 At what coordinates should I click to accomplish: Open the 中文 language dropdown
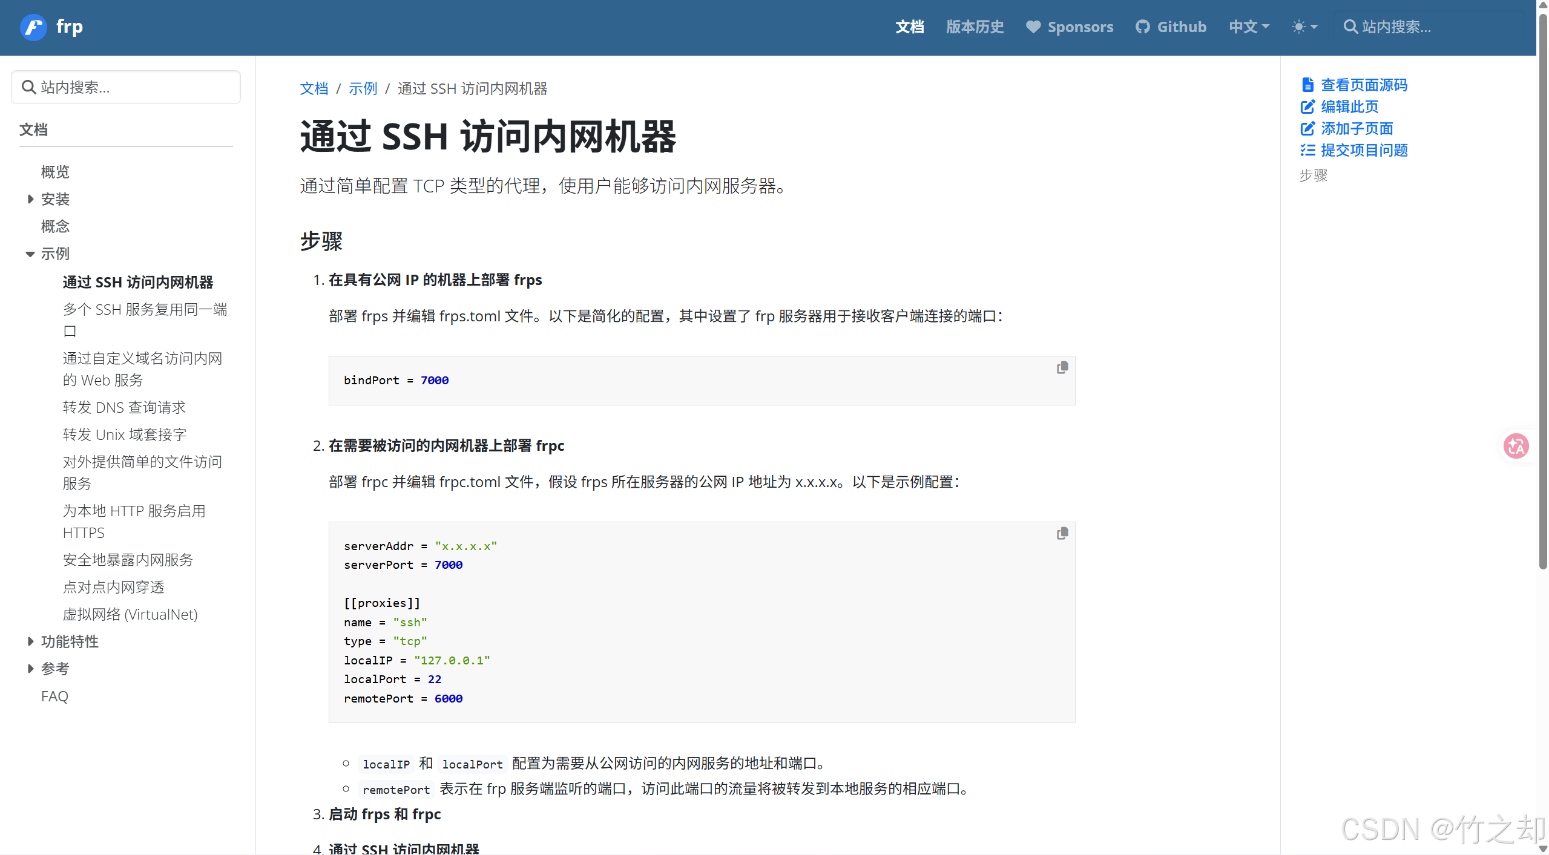click(x=1248, y=27)
